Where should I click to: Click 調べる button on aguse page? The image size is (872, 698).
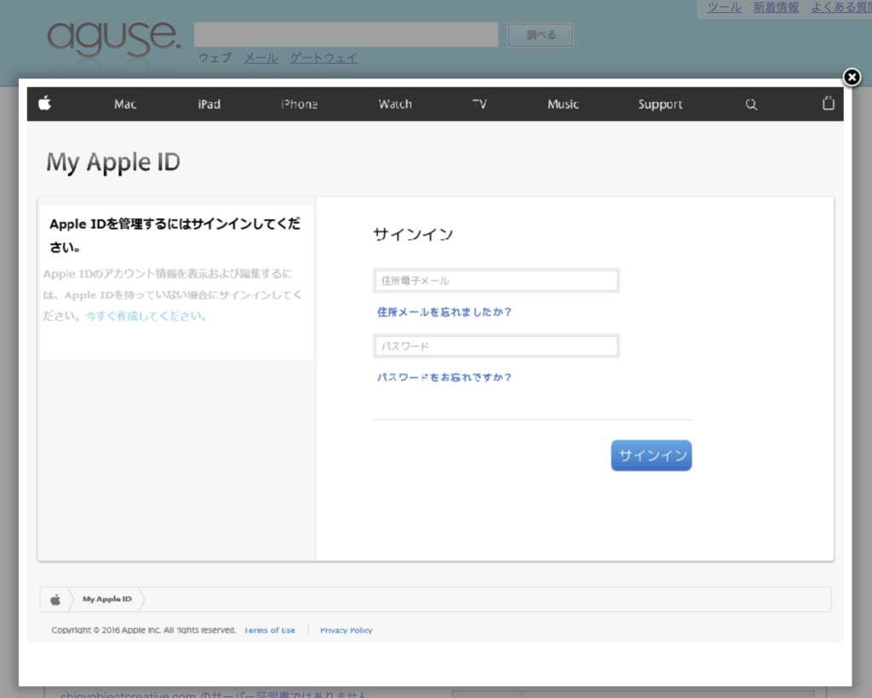(540, 35)
